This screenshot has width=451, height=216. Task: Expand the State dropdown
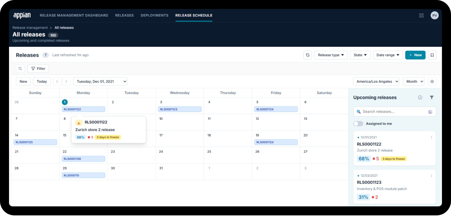click(360, 55)
